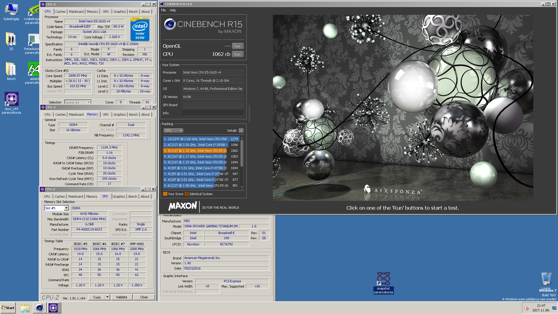Viewport: 558px width, 314px height.
Task: Switch to the Caches tab in the top CPU-Z window
Action: pos(60,12)
